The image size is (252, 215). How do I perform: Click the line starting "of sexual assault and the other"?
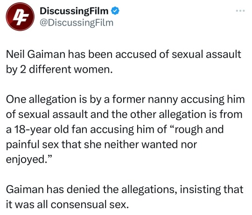click(124, 114)
